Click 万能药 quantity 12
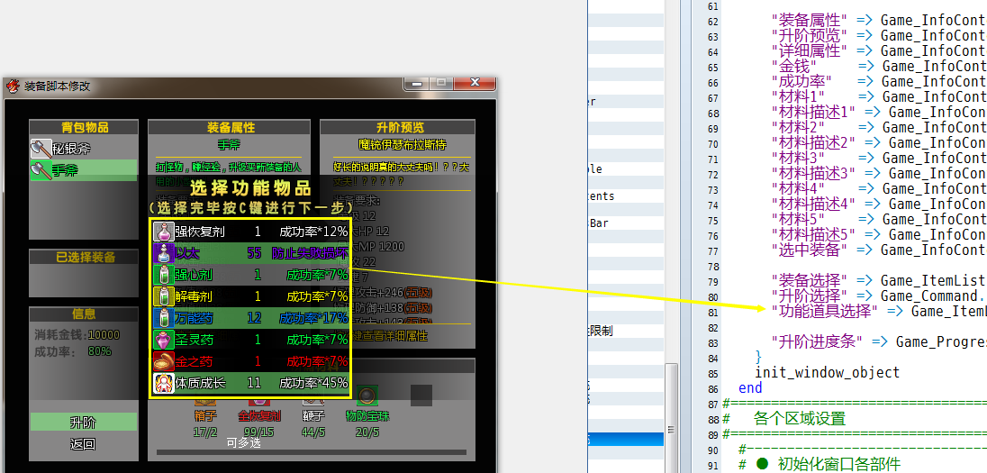This screenshot has width=987, height=473. click(254, 318)
